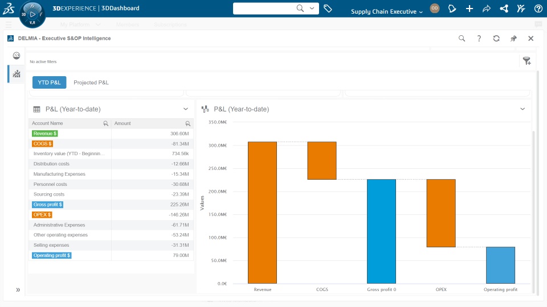Click the plus add icon
The height and width of the screenshot is (307, 547).
tap(470, 9)
